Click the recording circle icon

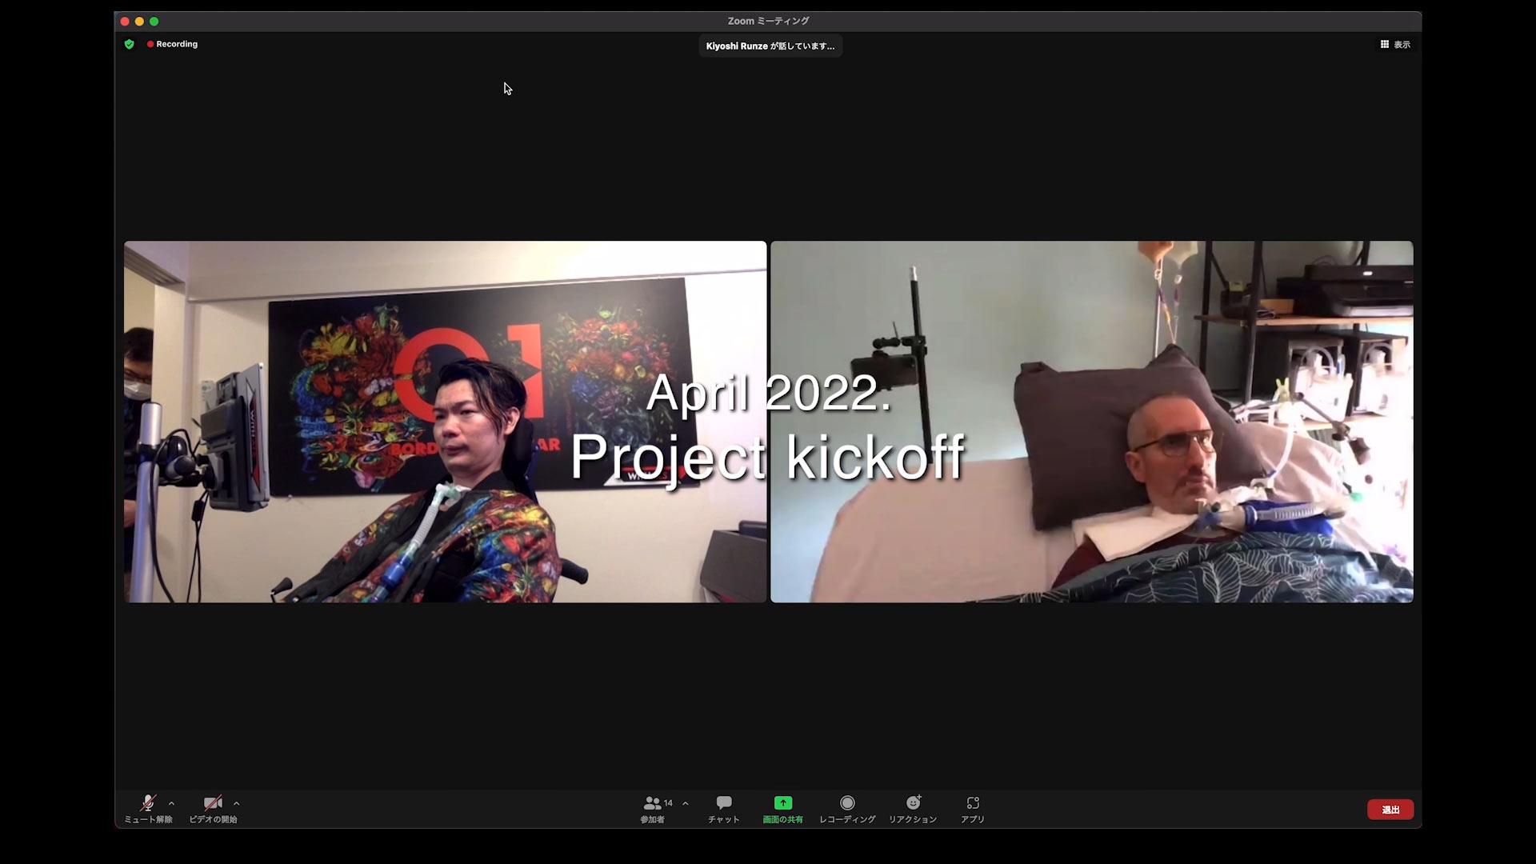point(847,803)
